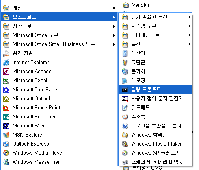Click the MSN Explorer butterfly icon

pyautogui.click(x=6, y=135)
